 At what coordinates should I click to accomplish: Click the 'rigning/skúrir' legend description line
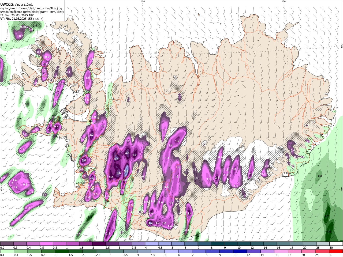(x=31, y=8)
